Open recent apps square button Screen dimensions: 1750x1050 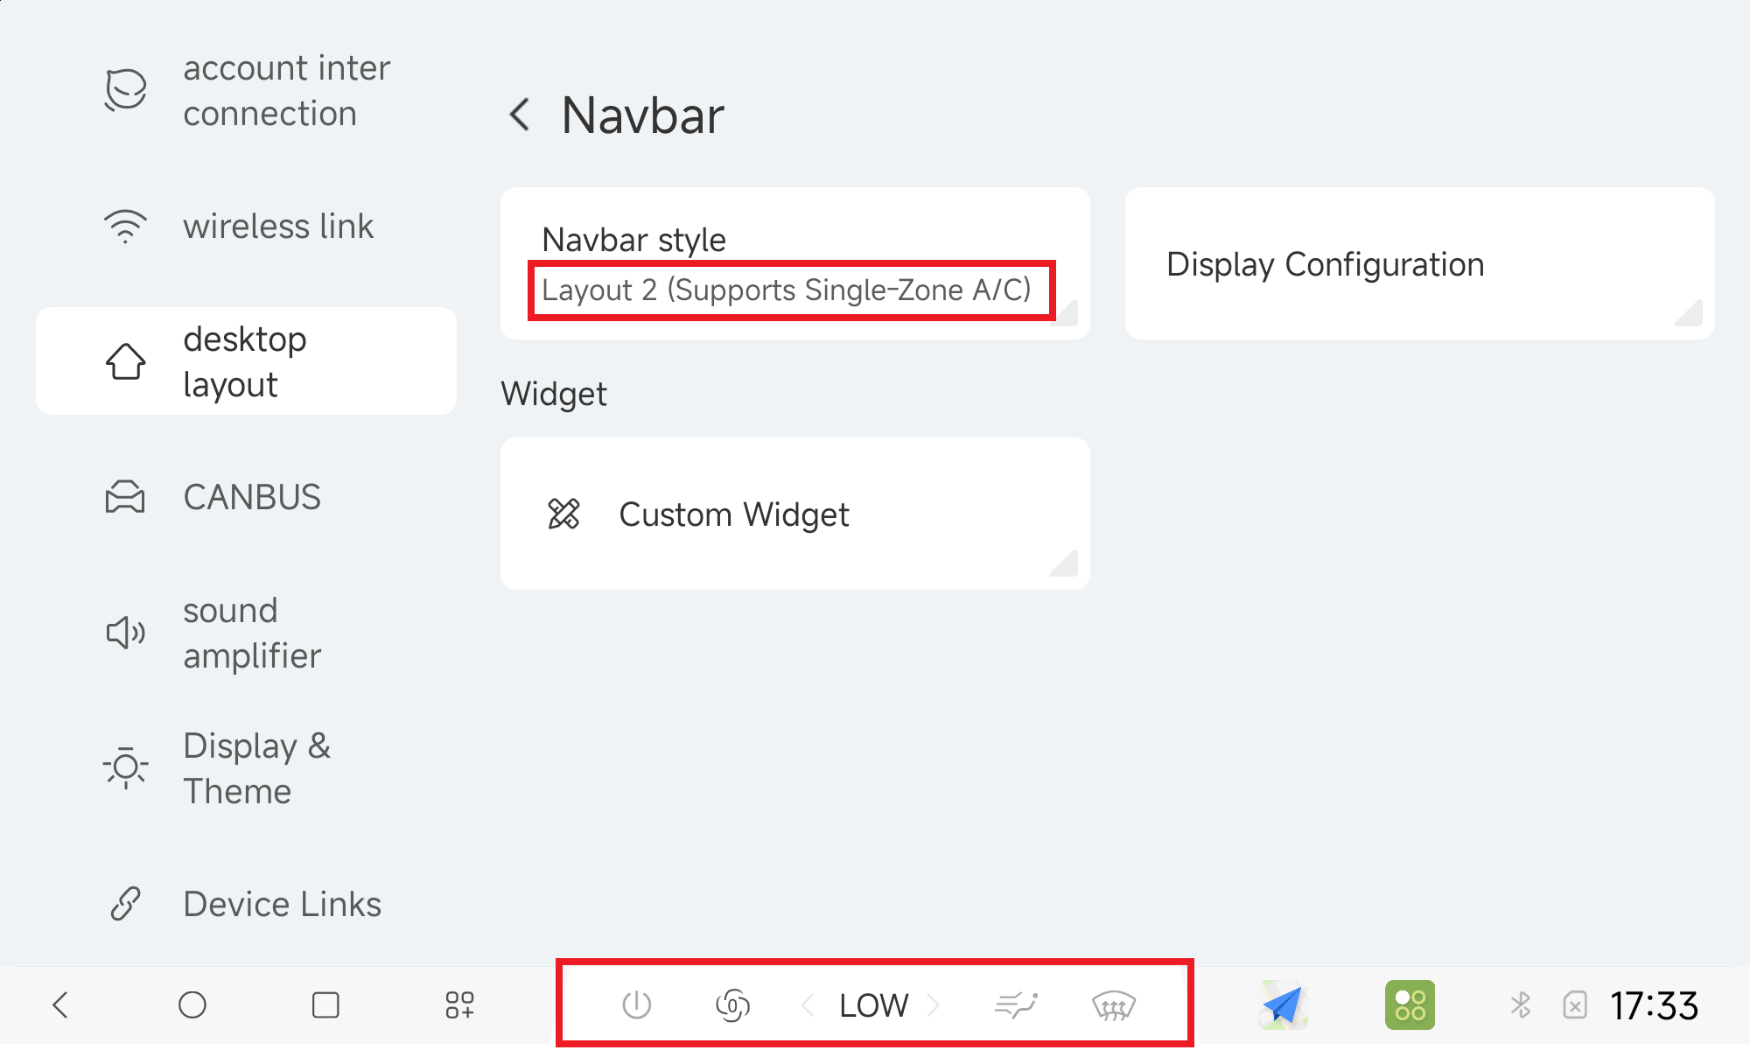click(x=325, y=1004)
